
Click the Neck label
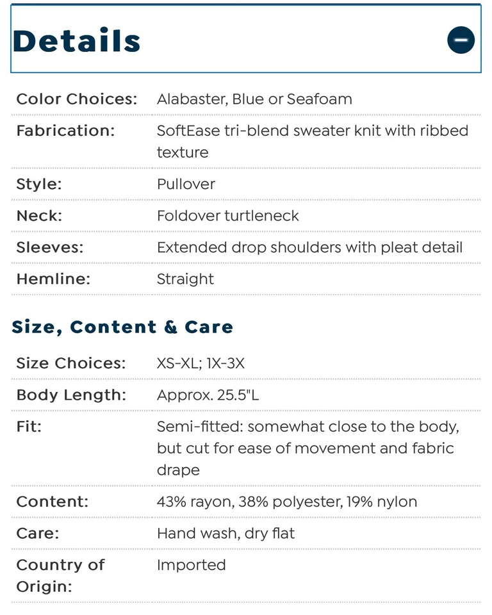39,215
